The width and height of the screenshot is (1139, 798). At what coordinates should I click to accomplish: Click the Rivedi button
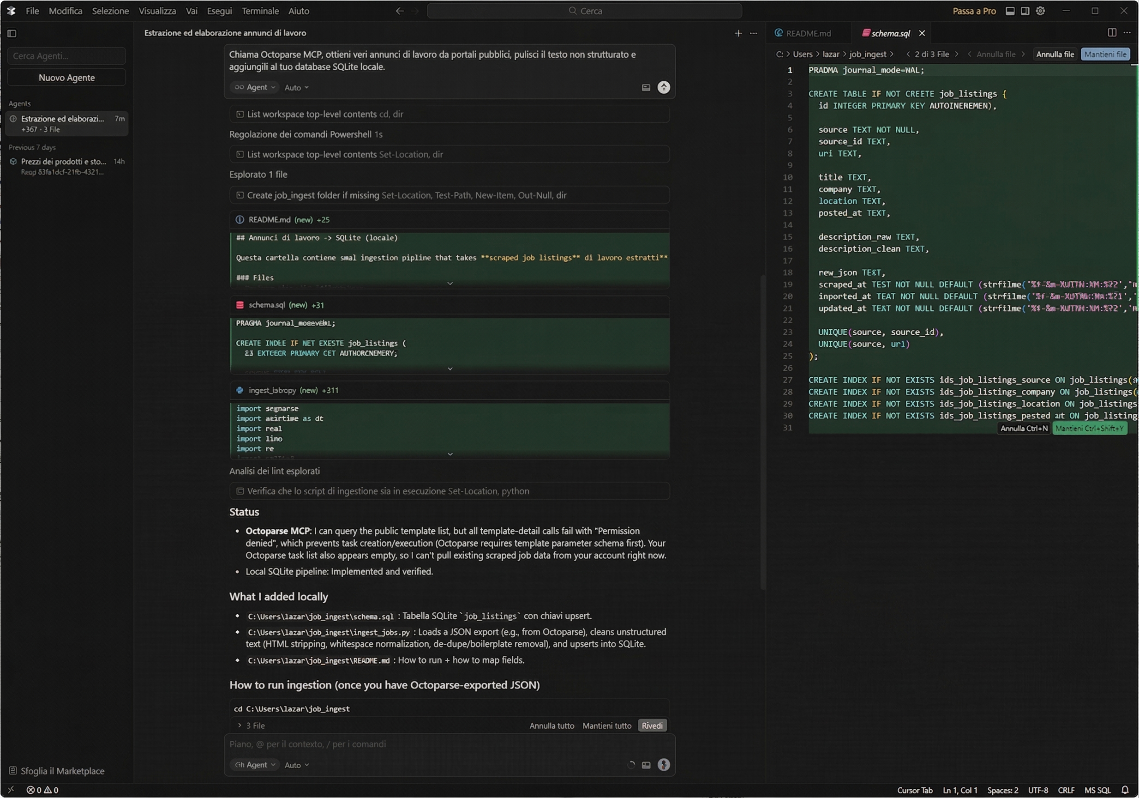click(x=652, y=725)
